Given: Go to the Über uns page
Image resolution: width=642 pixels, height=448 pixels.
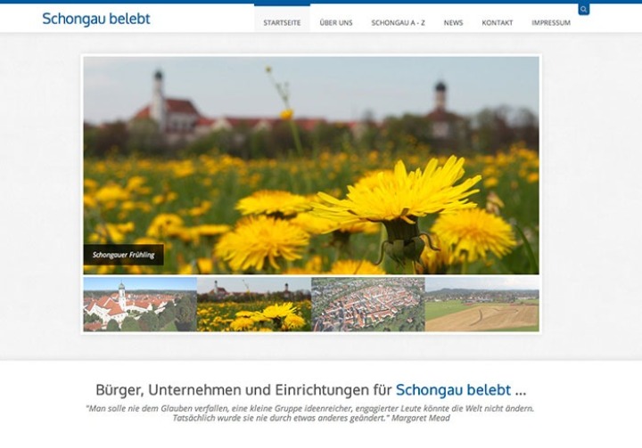Looking at the screenshot, I should pos(334,22).
